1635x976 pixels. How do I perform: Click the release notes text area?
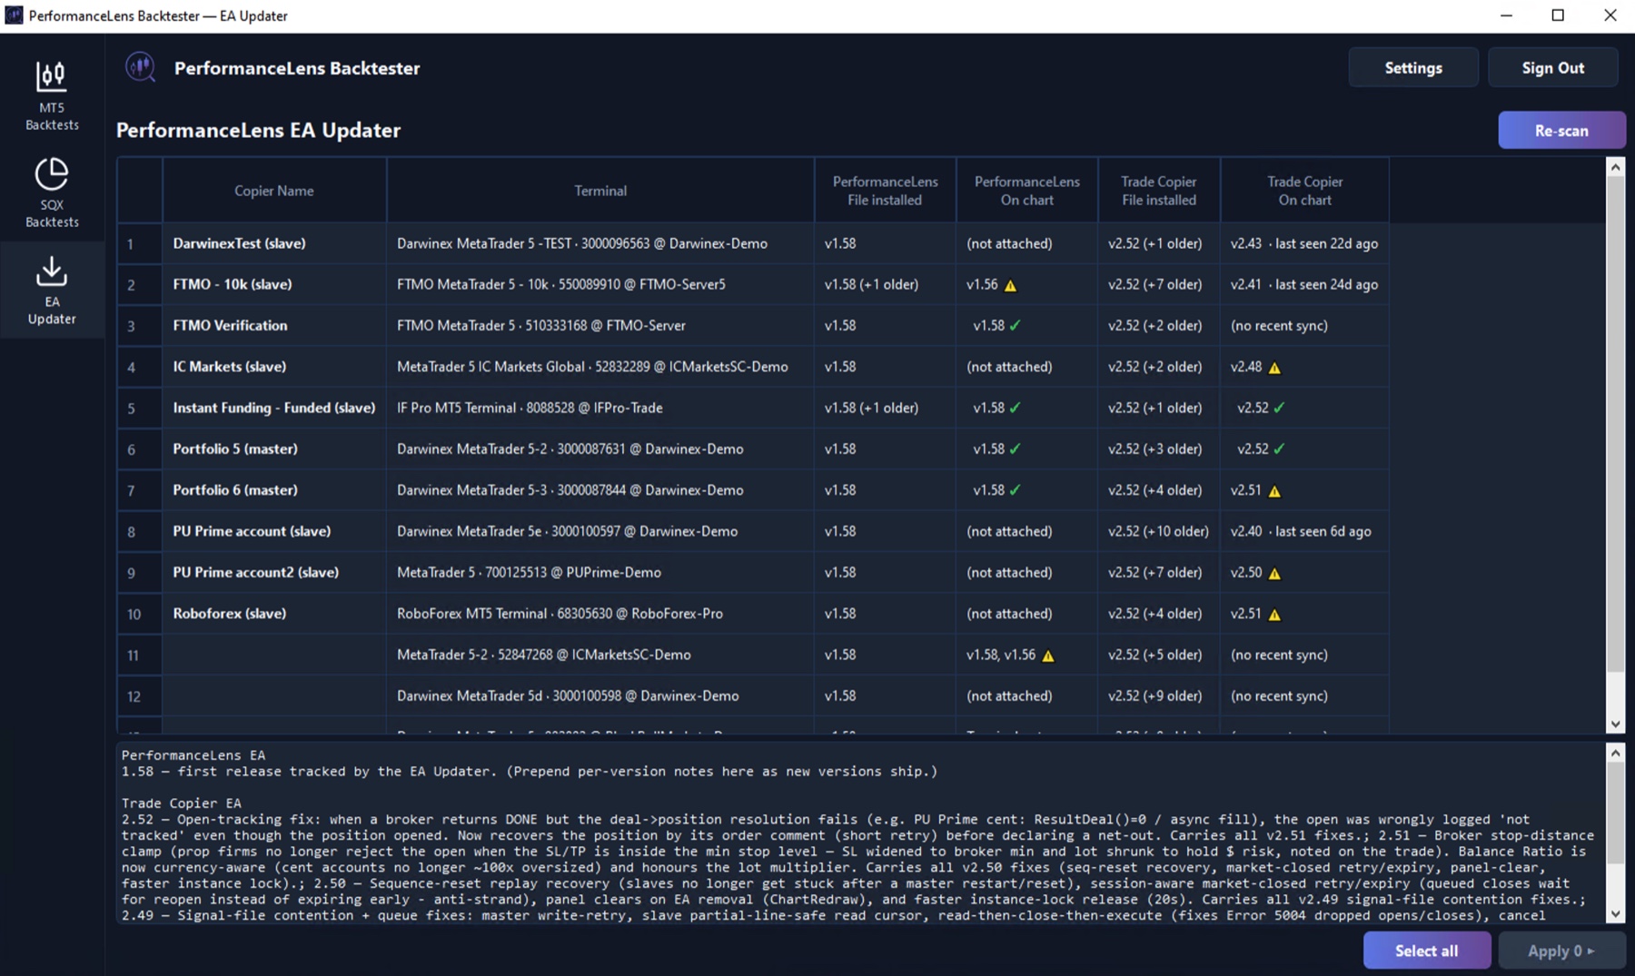coord(861,833)
